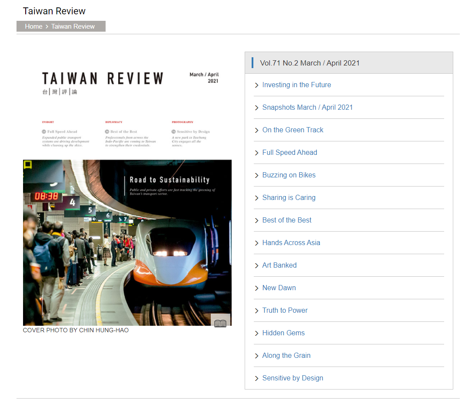Go to the Hands Across Asia article
This screenshot has width=475, height=406.
pyautogui.click(x=291, y=243)
